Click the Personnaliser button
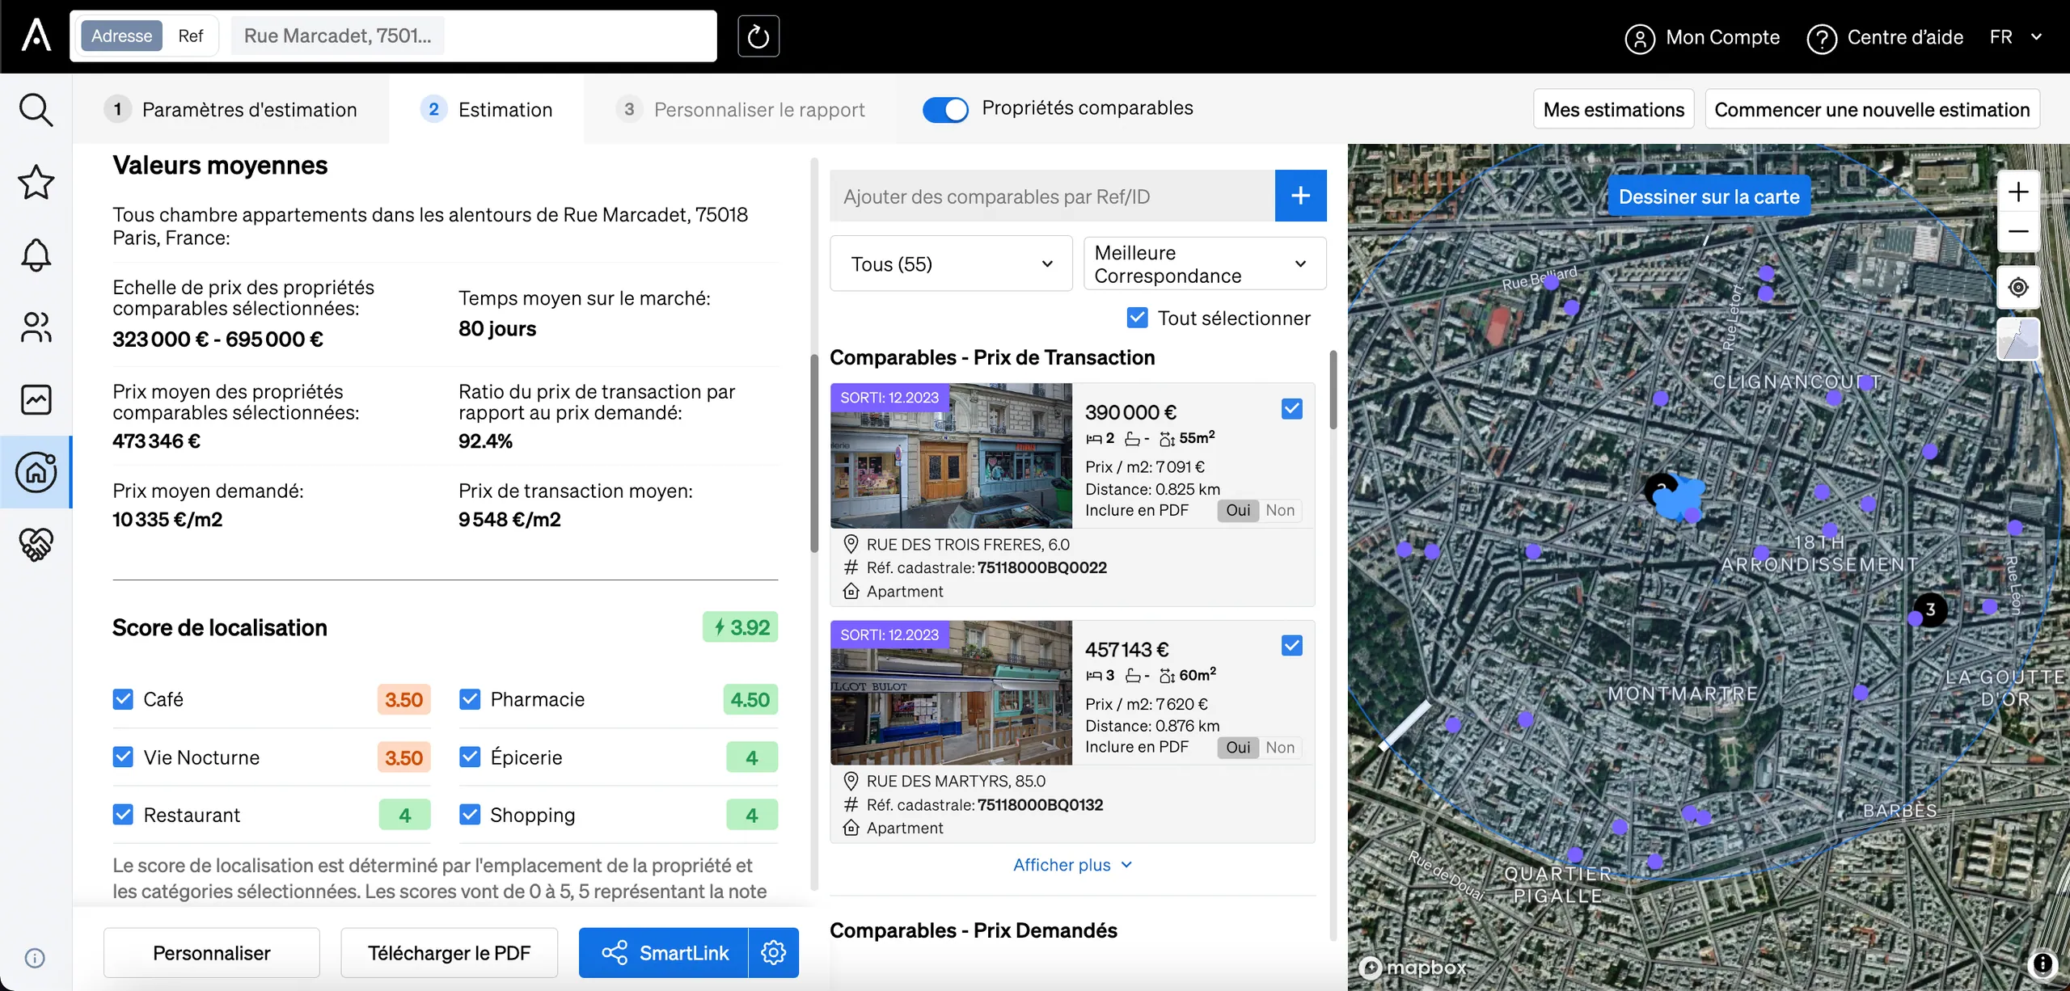This screenshot has width=2070, height=991. [x=212, y=952]
